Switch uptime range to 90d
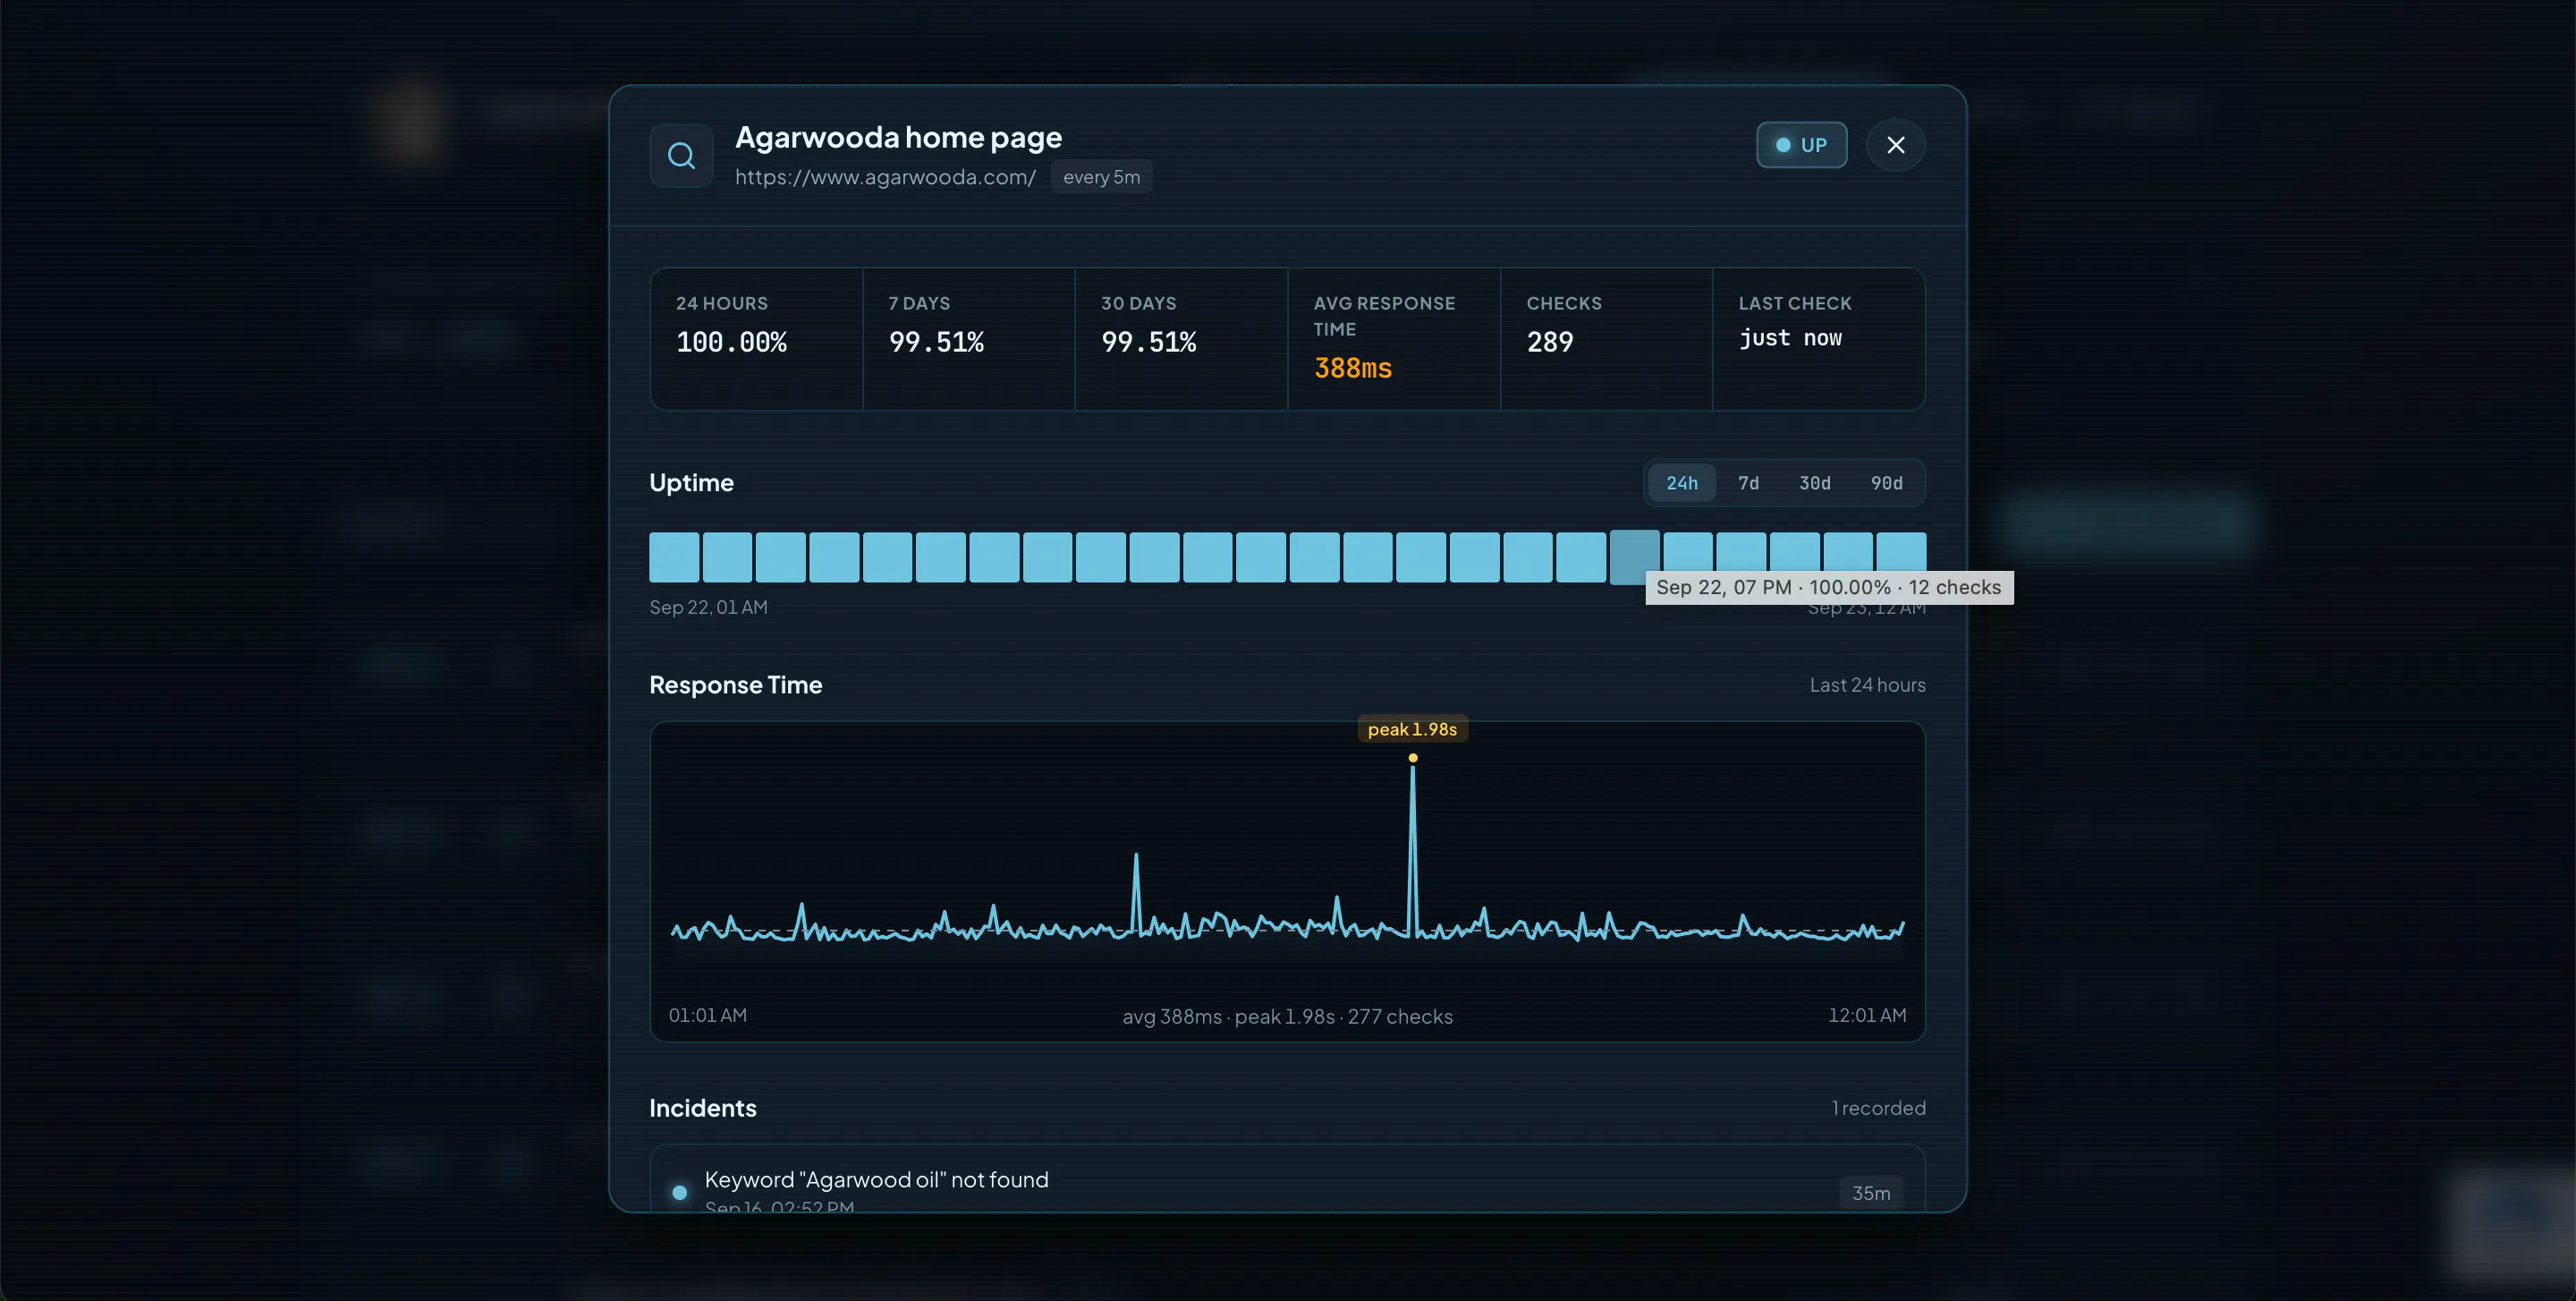The width and height of the screenshot is (2576, 1301). coord(1886,483)
